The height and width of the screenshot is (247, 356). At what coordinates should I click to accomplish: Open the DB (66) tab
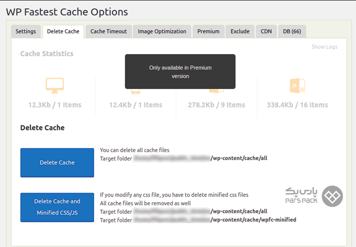[x=292, y=31]
